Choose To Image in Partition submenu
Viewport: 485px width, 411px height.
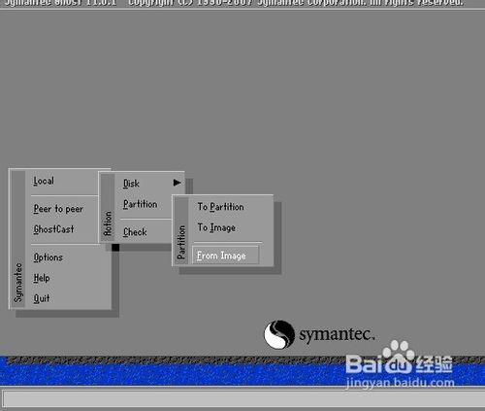click(x=216, y=227)
